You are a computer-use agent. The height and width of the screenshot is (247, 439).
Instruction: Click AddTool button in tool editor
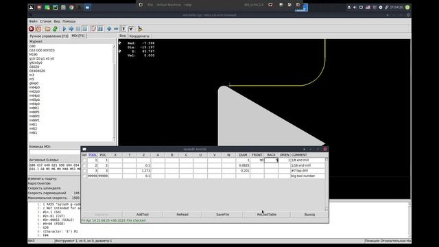click(x=143, y=215)
